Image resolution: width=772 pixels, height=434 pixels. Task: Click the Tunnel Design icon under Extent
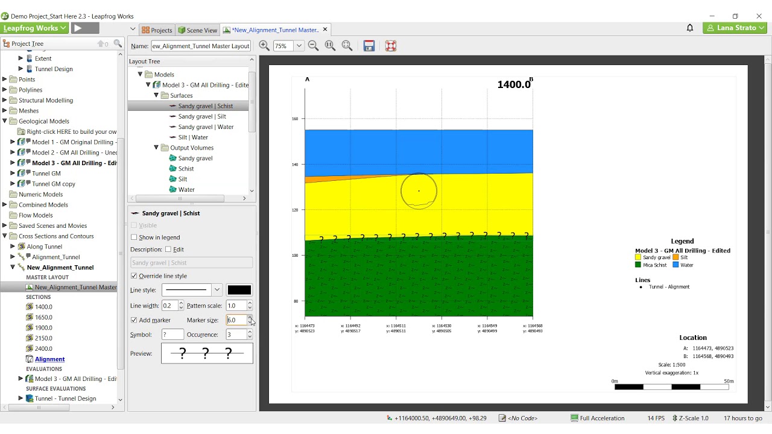point(30,69)
